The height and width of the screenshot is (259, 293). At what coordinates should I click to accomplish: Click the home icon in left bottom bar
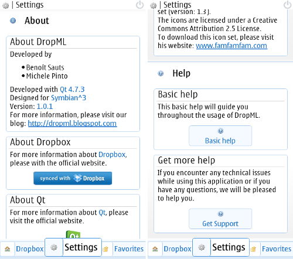click(x=8, y=249)
